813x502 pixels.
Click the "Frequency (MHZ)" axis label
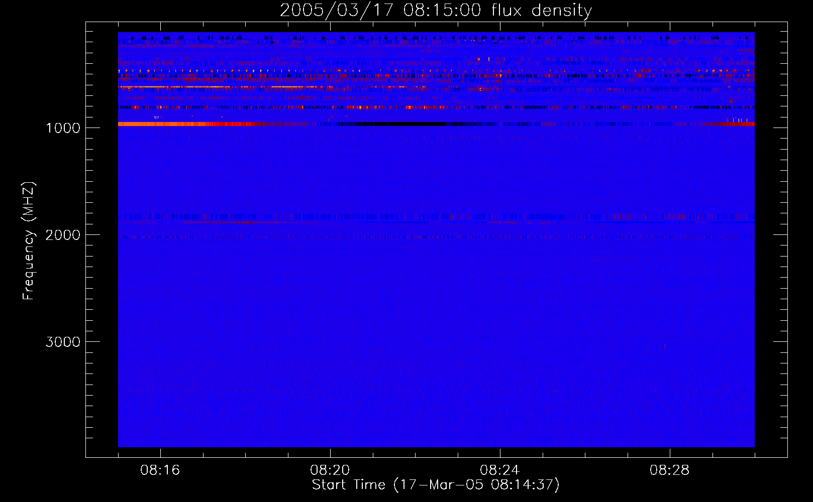29,241
